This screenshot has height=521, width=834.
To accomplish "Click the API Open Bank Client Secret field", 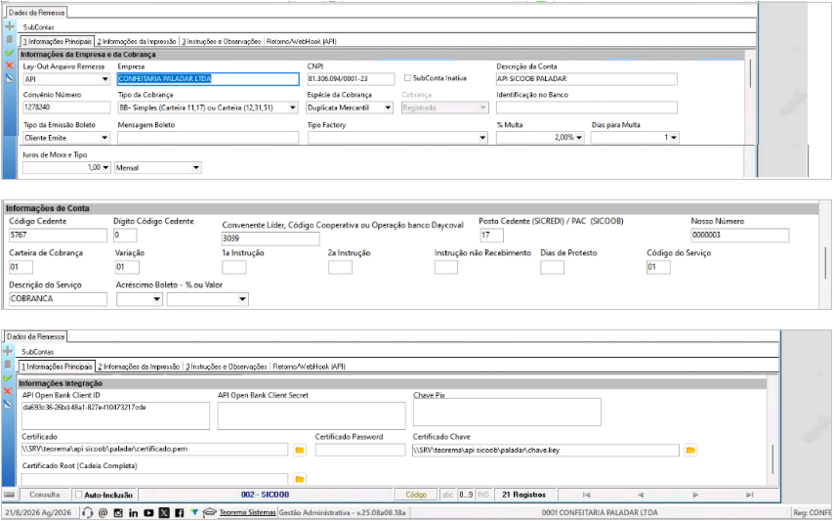I will click(x=312, y=415).
